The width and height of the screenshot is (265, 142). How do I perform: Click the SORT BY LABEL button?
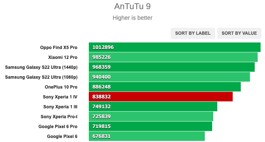193,33
